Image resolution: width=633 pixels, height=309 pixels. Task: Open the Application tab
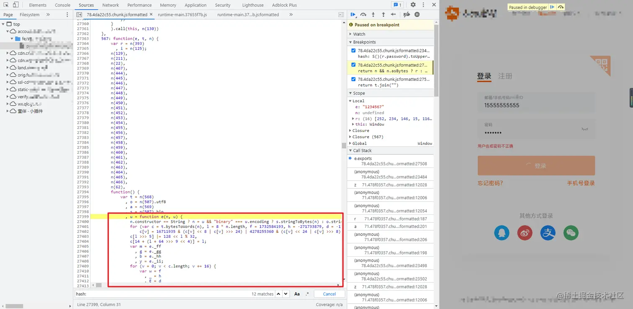(x=196, y=5)
